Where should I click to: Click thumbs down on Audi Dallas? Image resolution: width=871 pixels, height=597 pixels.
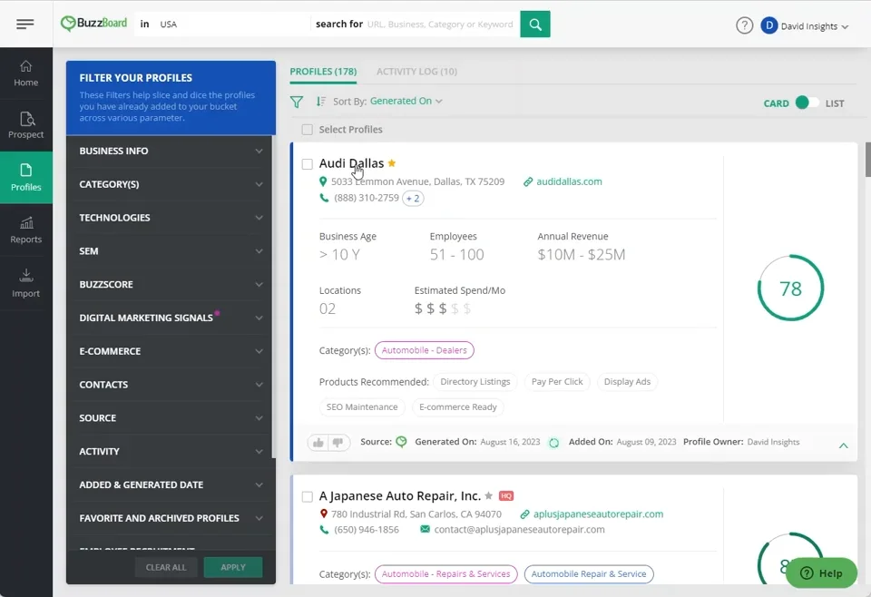[x=338, y=443]
